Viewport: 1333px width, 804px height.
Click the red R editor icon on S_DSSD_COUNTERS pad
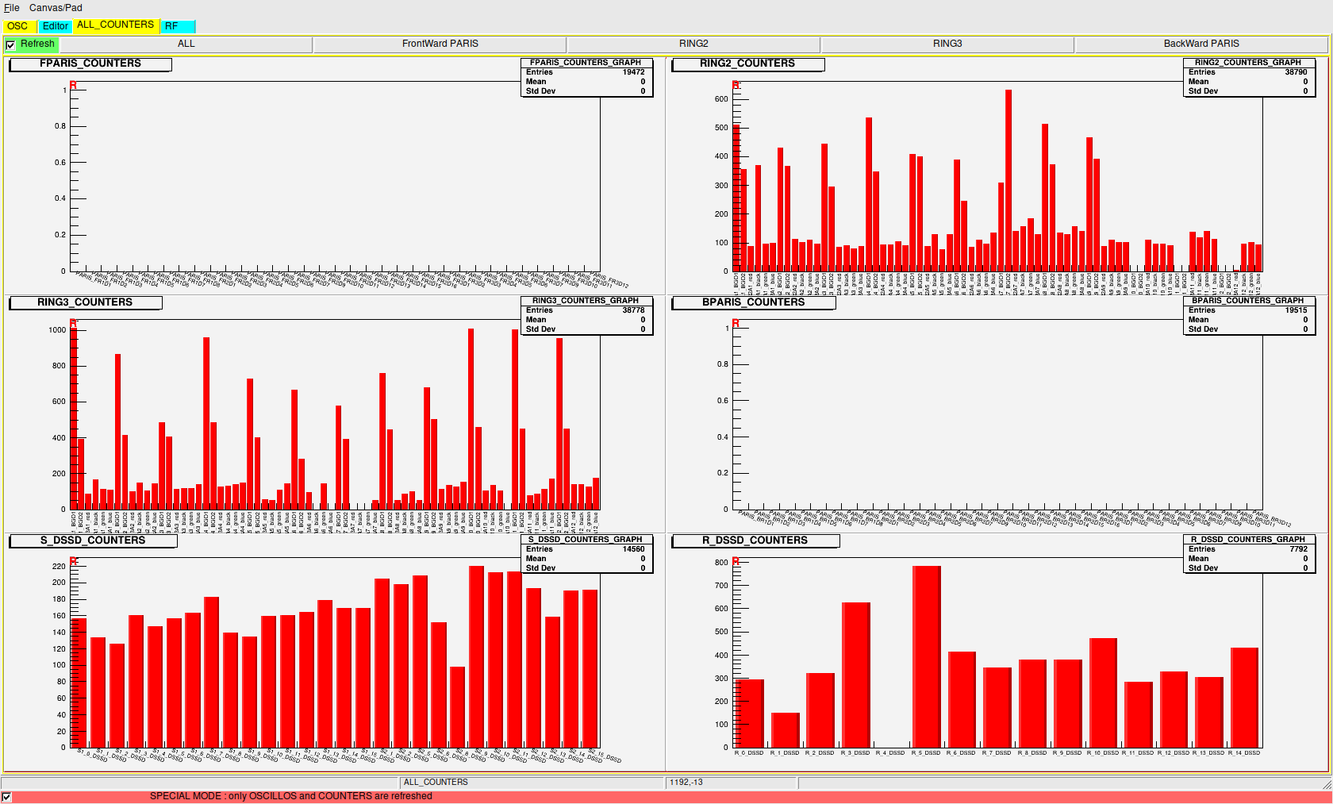[x=74, y=561]
